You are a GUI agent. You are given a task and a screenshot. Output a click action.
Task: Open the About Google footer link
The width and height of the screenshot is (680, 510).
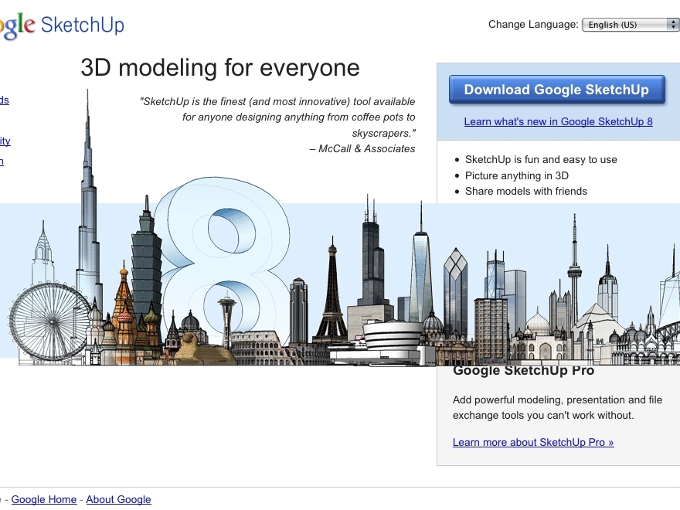118,499
